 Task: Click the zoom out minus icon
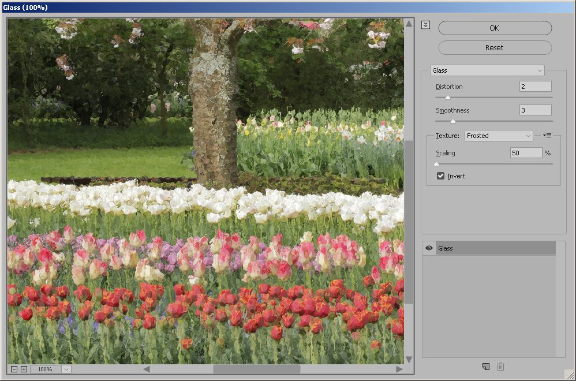[x=14, y=369]
